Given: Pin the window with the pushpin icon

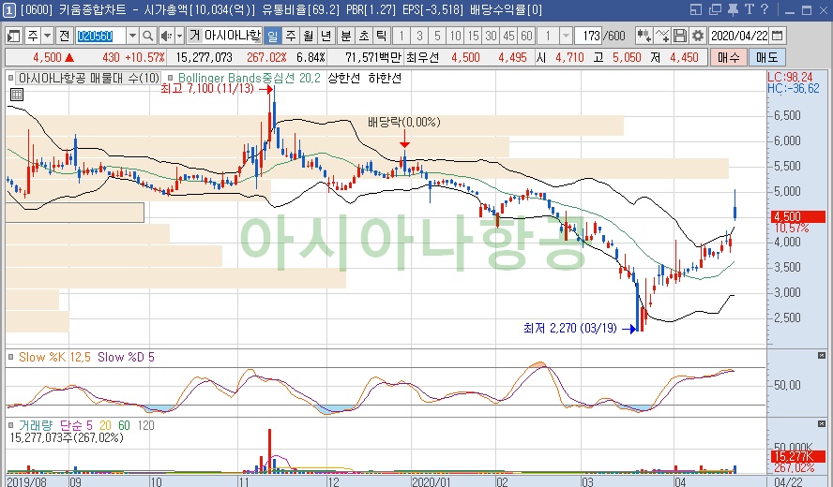Looking at the screenshot, I should (x=734, y=9).
